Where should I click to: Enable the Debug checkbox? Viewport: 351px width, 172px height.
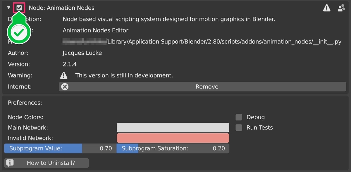pyautogui.click(x=239, y=117)
